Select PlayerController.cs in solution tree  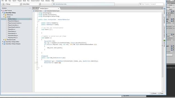pyautogui.click(x=13, y=25)
